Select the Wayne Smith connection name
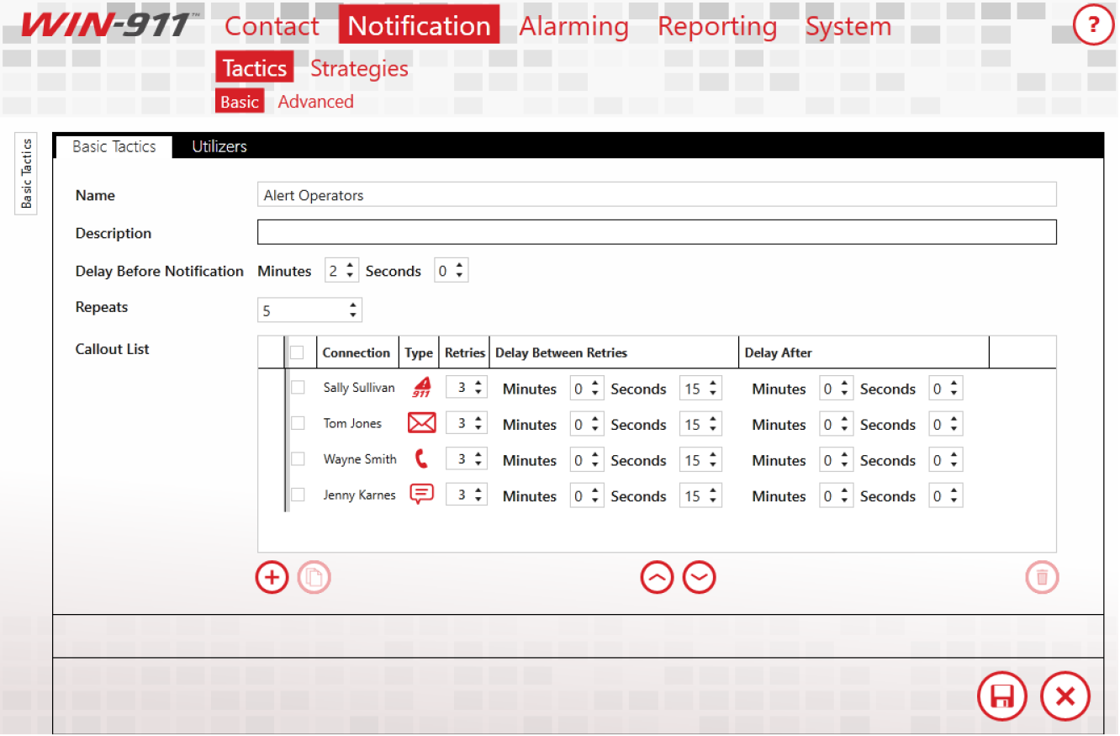 pos(360,459)
